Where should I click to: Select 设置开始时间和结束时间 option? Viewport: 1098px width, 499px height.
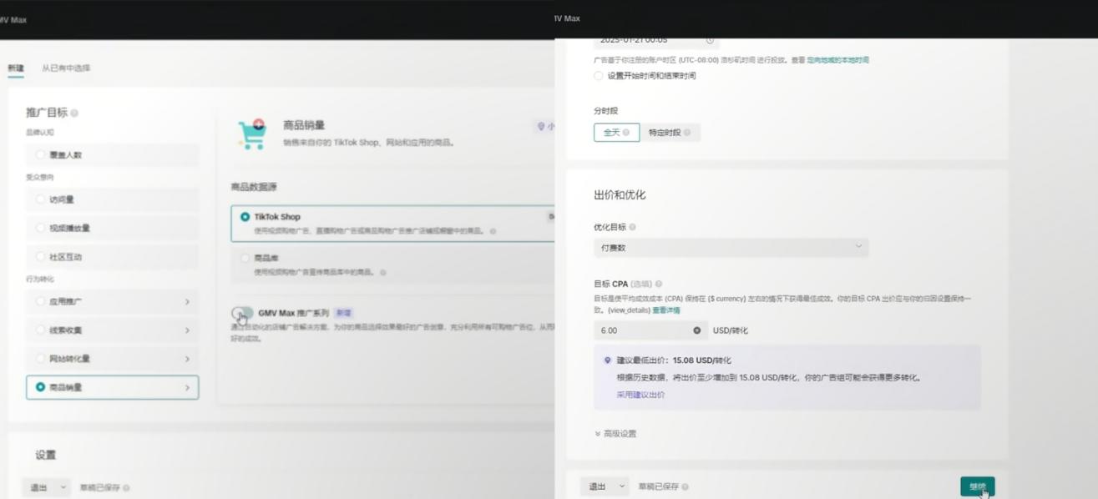(x=597, y=75)
